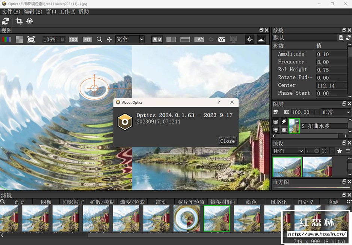
Task: Open the 编辑(E) menu
Action: 33,12
